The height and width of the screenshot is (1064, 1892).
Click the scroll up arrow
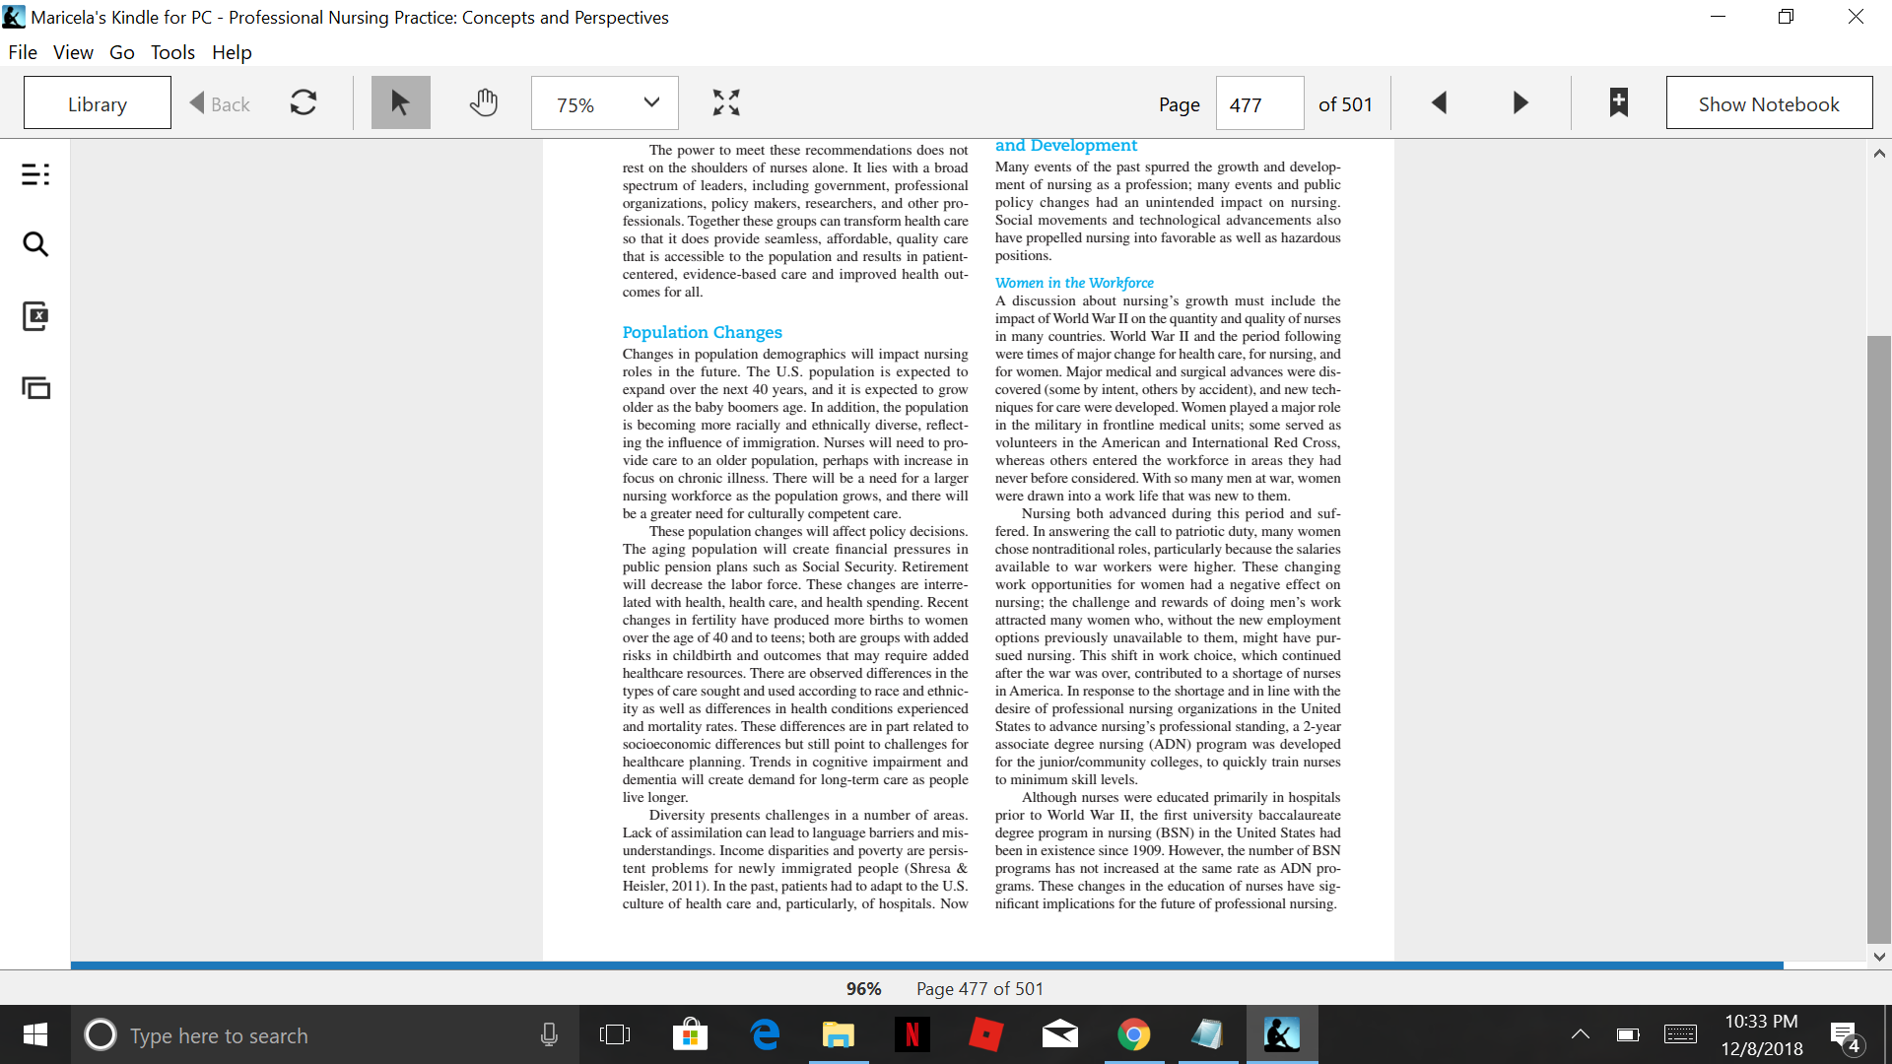pyautogui.click(x=1878, y=154)
